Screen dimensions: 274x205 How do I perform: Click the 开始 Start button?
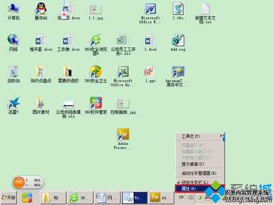click(x=9, y=198)
